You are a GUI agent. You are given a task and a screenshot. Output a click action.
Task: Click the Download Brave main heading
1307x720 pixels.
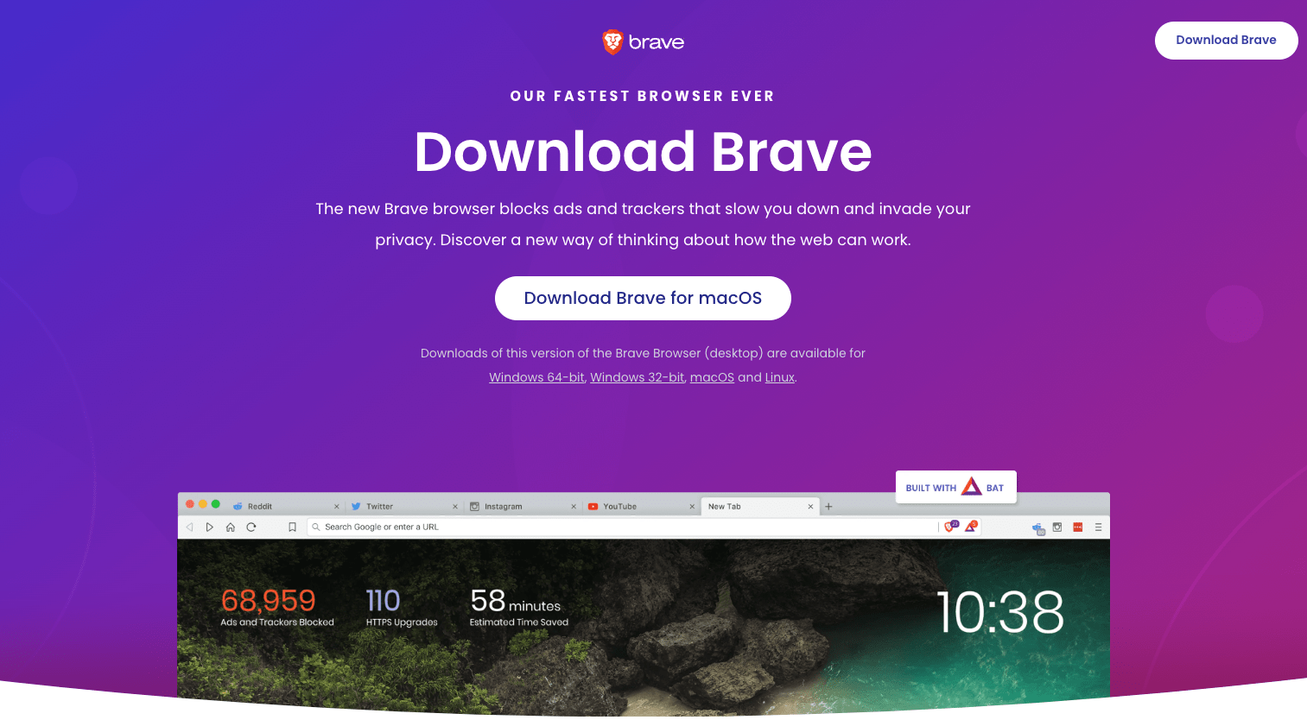click(643, 152)
